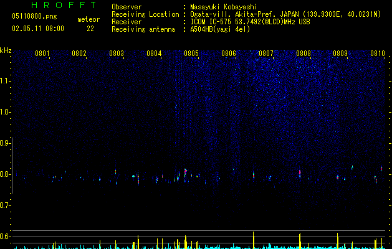Click the 'Receiving antenna' label

[143, 29]
